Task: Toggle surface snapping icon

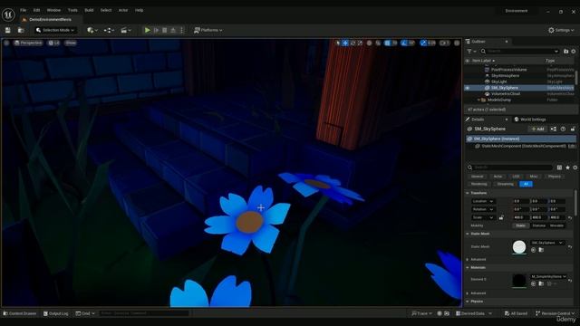Action: (378, 43)
